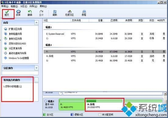Click the 磁盘2 group heading
The width and height of the screenshot is (168, 118).
pyautogui.click(x=49, y=45)
